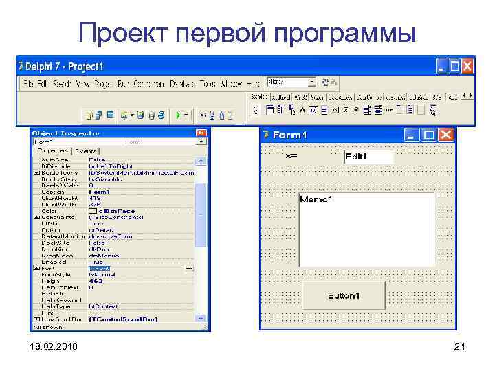
Task: Click the Object Inspector scrollbar up arrow
Action: (x=201, y=161)
